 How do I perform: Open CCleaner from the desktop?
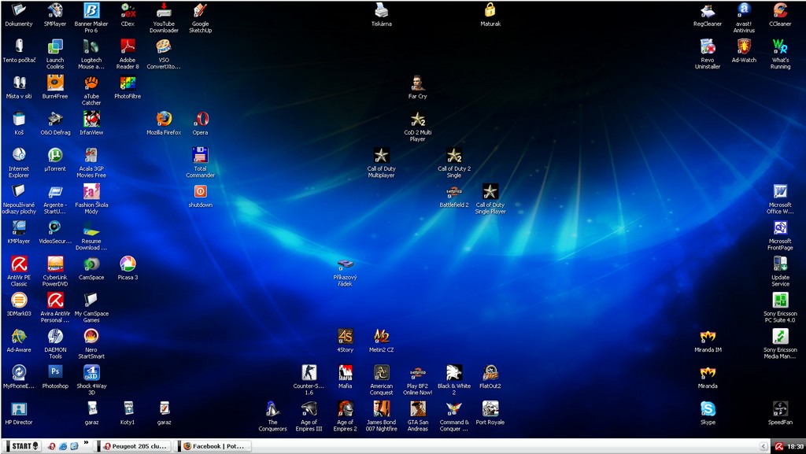coord(780,10)
